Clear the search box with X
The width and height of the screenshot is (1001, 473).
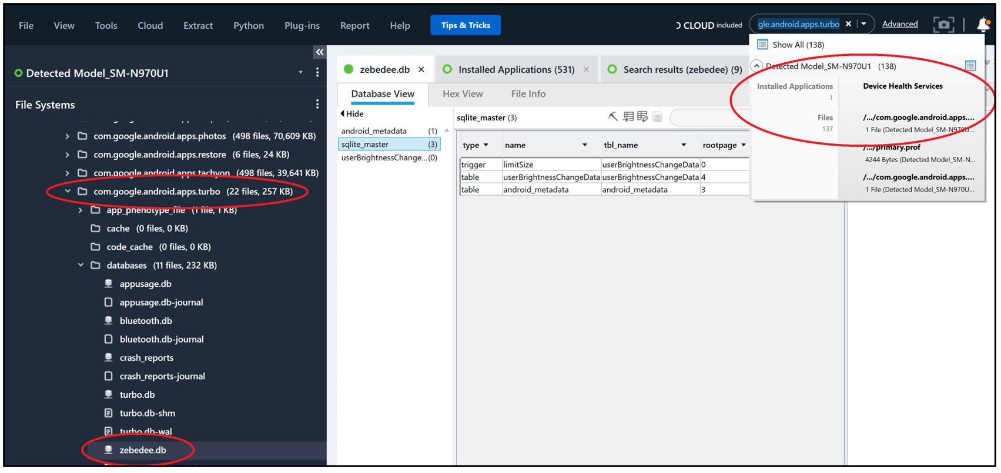[848, 24]
